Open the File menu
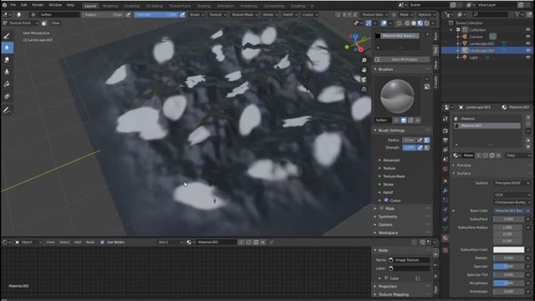 13,5
